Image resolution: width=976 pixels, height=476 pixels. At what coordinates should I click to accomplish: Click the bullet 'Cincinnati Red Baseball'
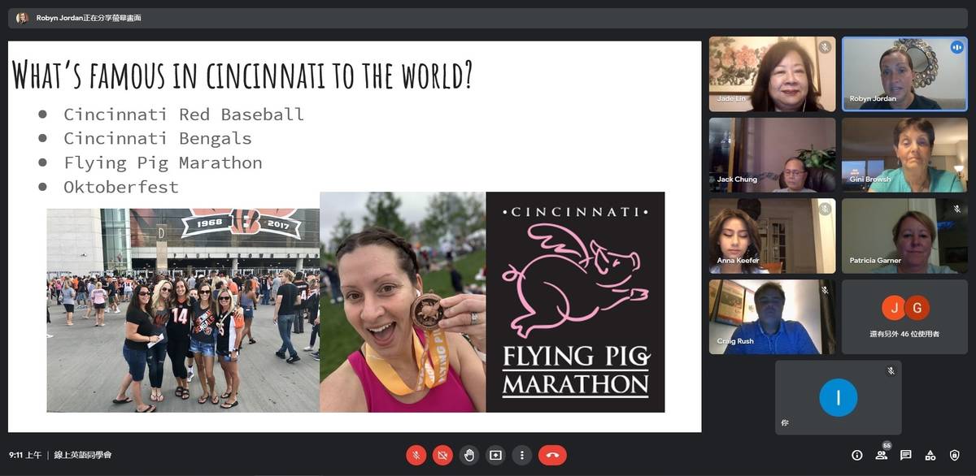184,115
